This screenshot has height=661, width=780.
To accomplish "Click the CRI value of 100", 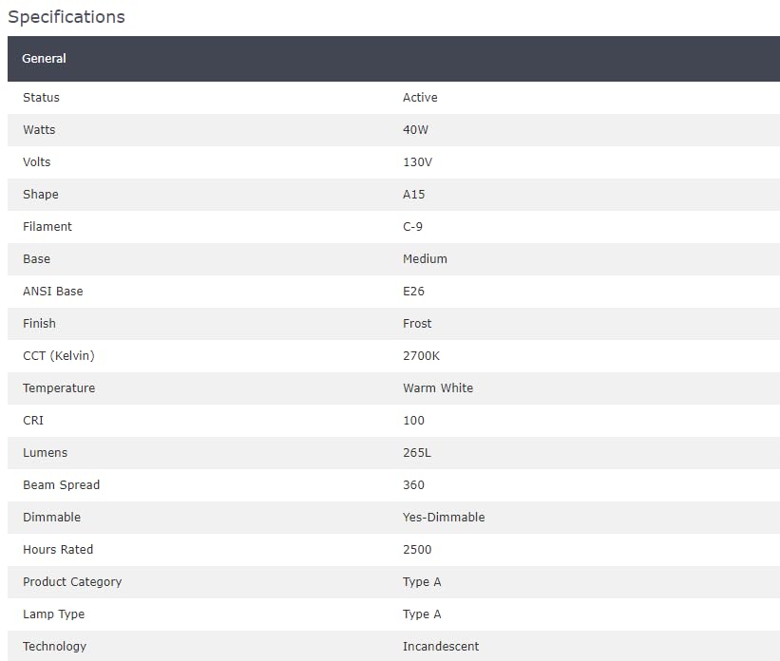I will 413,421.
